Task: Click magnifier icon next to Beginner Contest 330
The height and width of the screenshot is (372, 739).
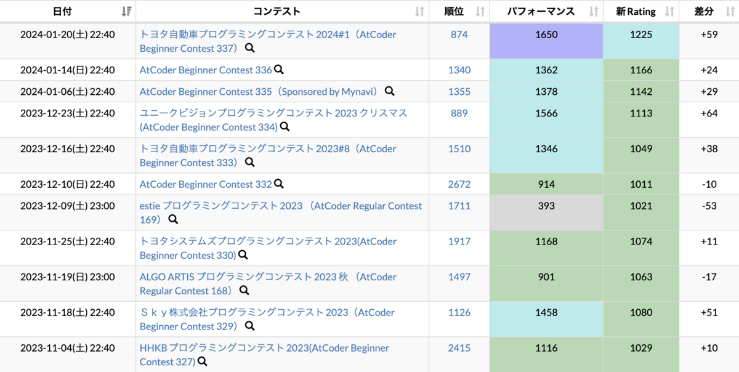Action: (x=243, y=255)
